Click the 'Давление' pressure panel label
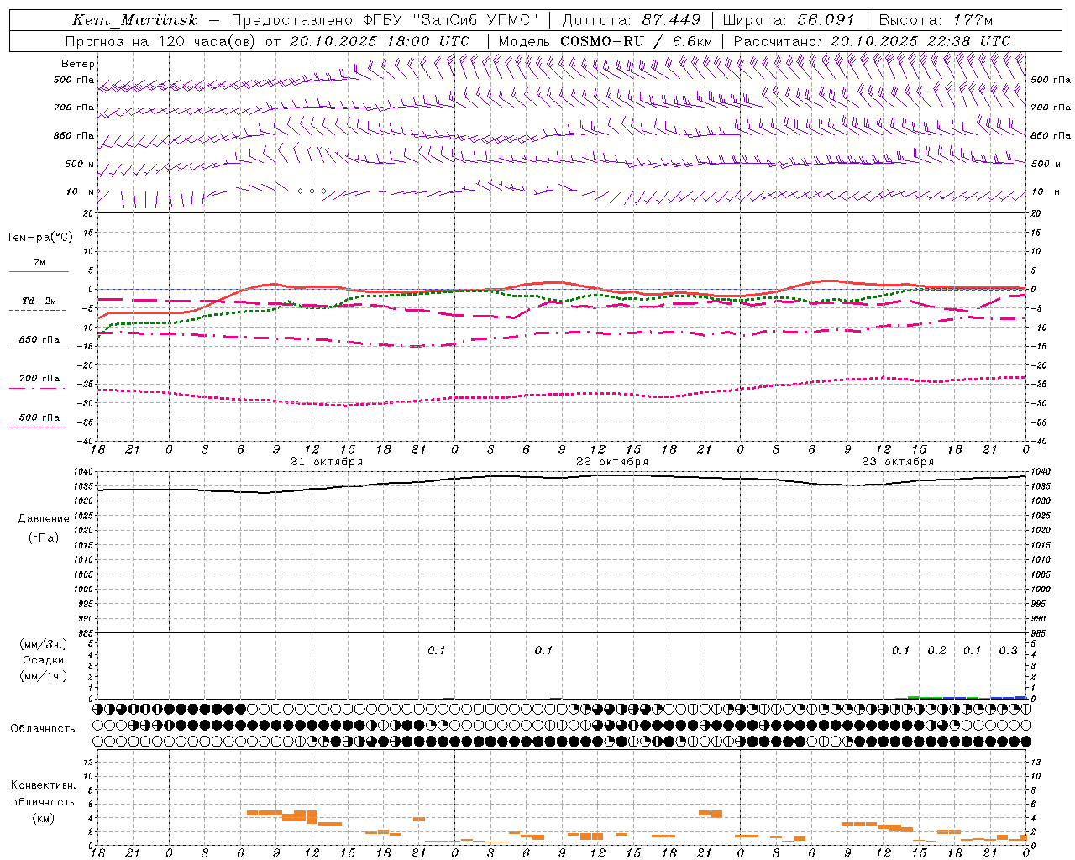1075x860 pixels. [x=44, y=518]
